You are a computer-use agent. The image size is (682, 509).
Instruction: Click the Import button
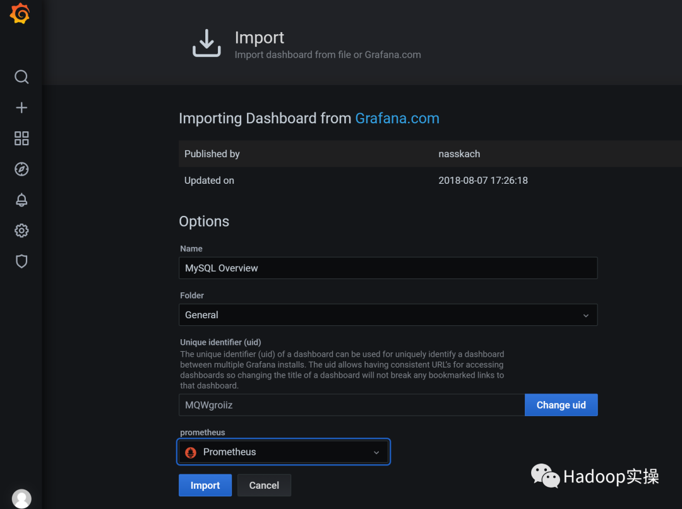[205, 486]
